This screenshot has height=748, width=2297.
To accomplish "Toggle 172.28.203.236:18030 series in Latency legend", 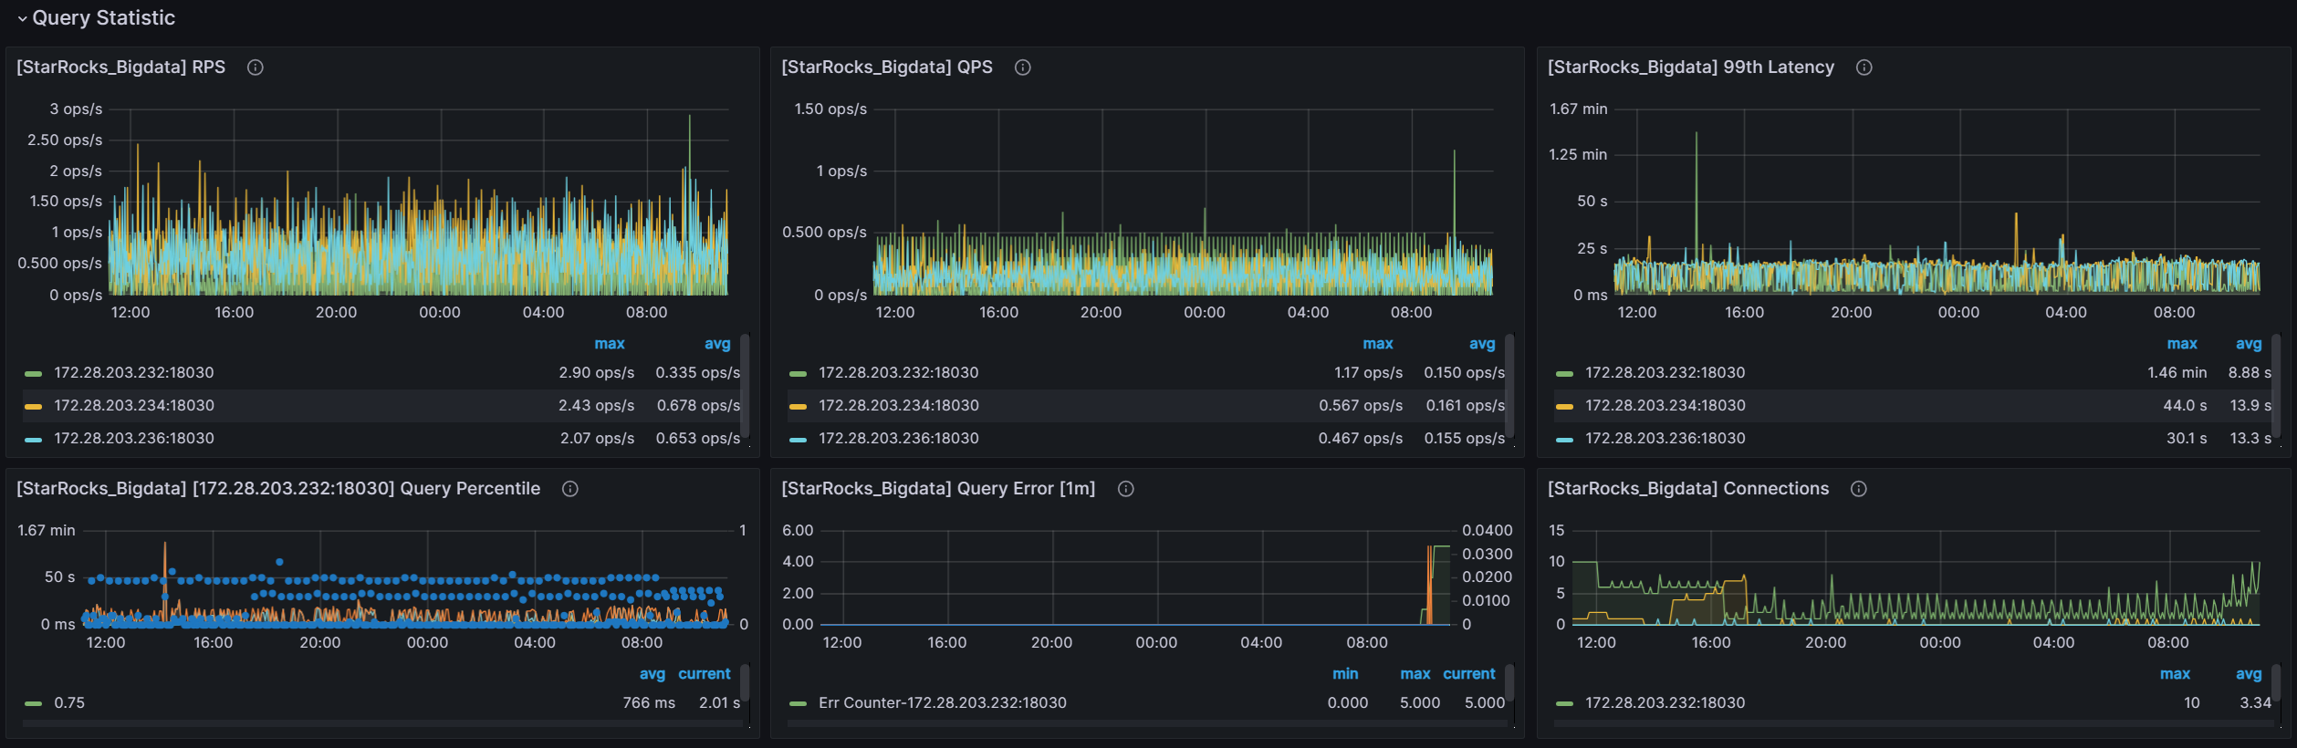I will (x=1665, y=439).
